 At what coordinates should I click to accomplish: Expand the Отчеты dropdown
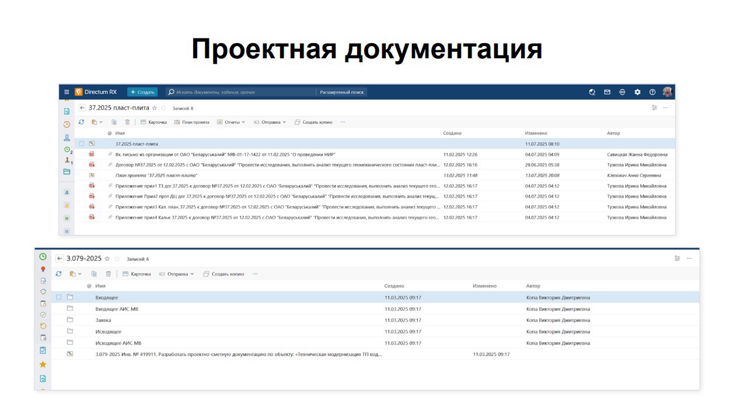[x=231, y=122]
